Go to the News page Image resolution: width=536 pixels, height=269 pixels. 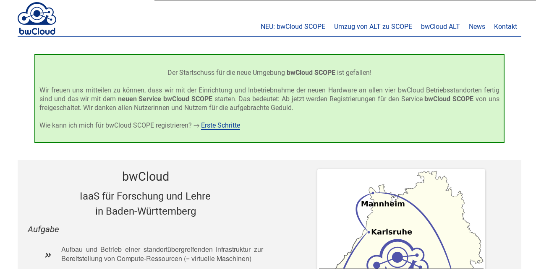[x=477, y=27]
